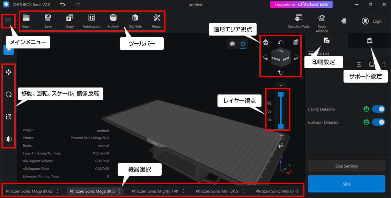Click Collision Detector green status face

[366, 122]
